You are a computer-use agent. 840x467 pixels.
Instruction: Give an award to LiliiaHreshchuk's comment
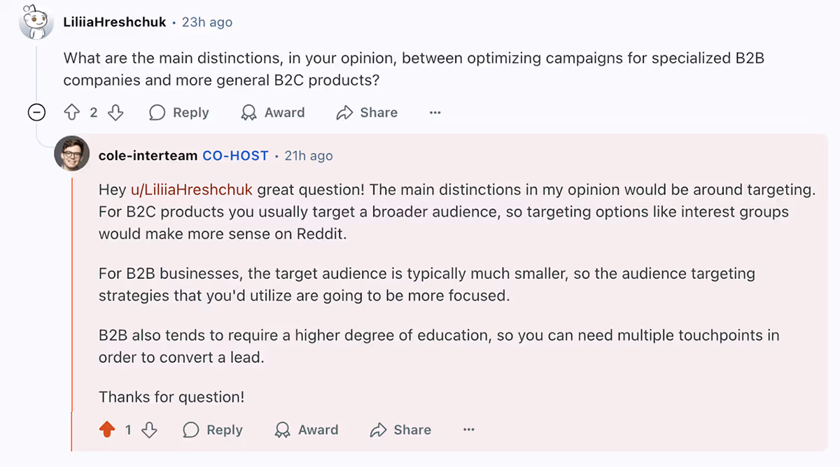coord(272,112)
